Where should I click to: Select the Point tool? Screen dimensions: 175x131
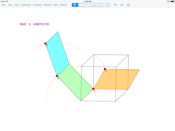point(88,5)
